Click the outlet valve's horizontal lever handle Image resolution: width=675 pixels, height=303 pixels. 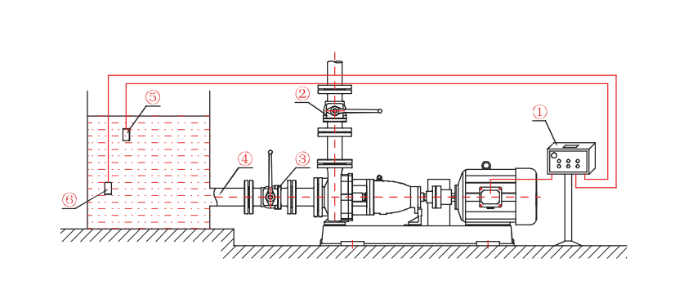click(x=360, y=111)
